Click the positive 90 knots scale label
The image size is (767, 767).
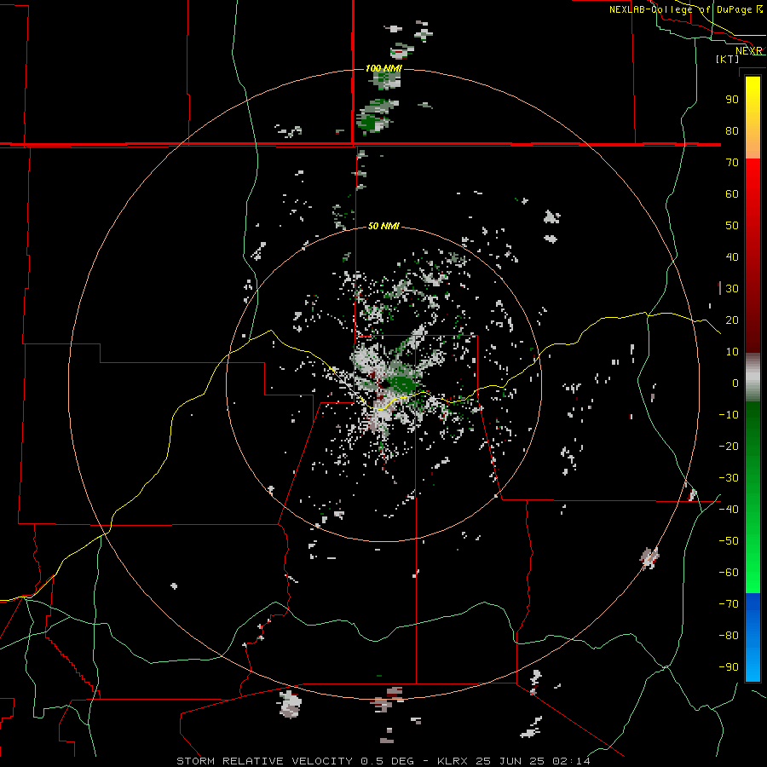(x=732, y=100)
